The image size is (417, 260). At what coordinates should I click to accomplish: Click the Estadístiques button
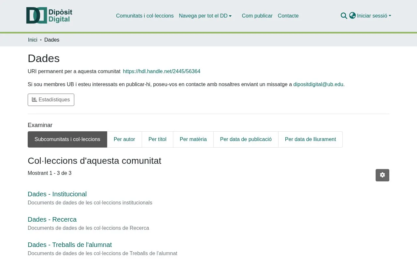(x=51, y=100)
